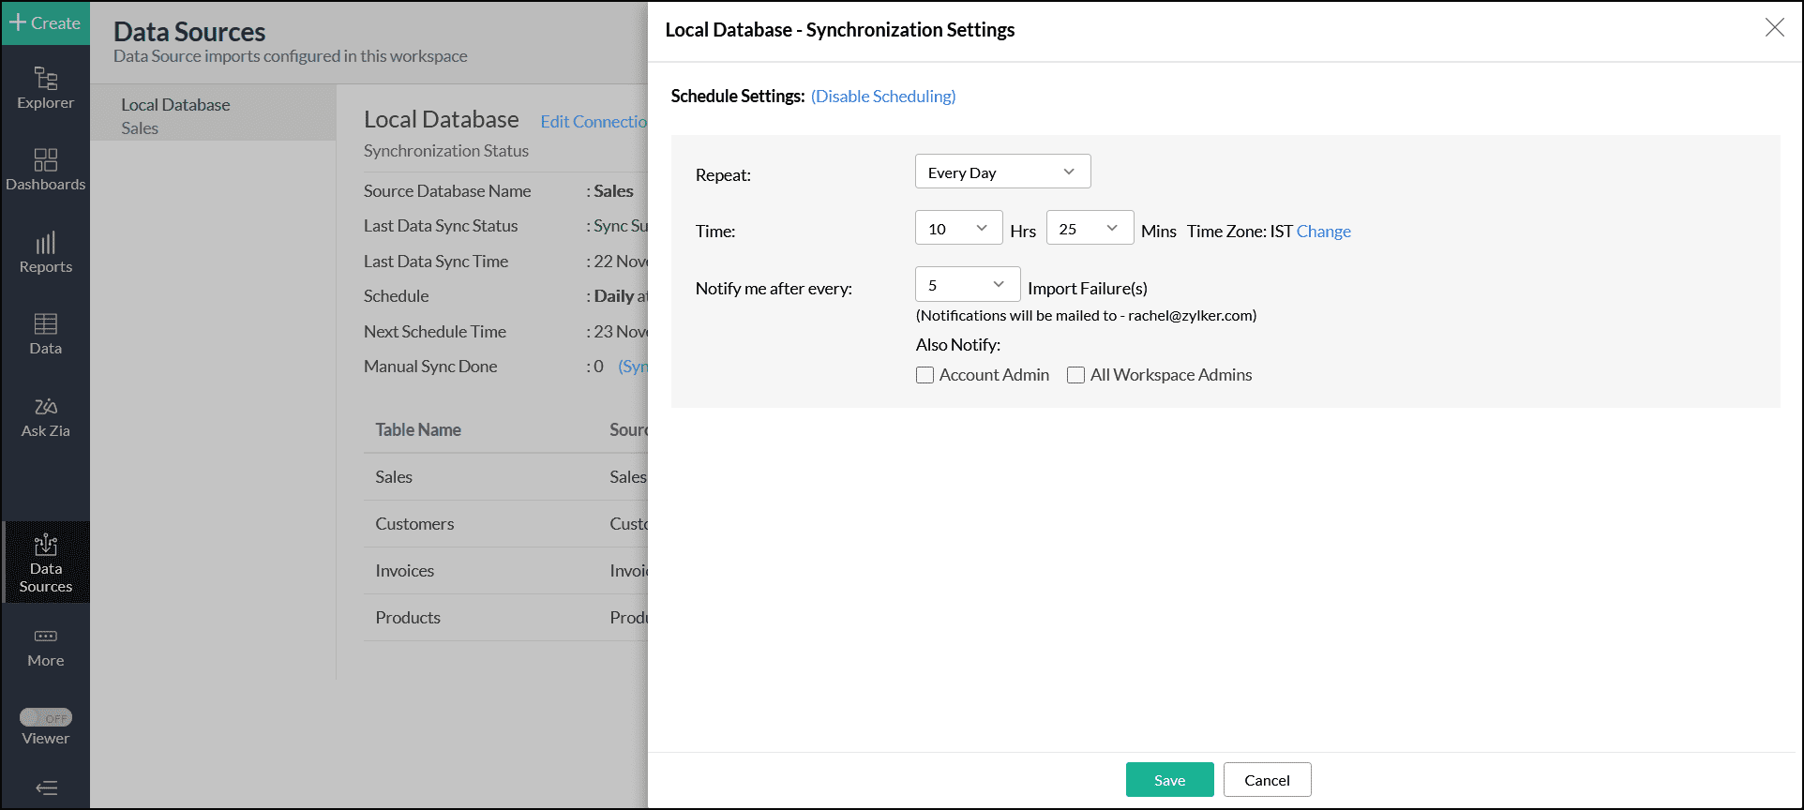Image resolution: width=1804 pixels, height=810 pixels.
Task: Open Reports icon in left navigation
Action: [45, 253]
